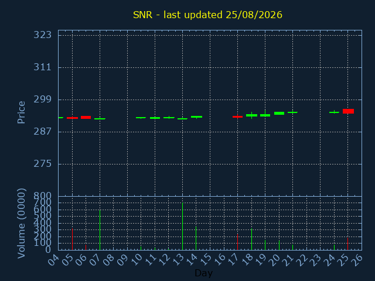Click the green volume bar for day 19

point(265,245)
